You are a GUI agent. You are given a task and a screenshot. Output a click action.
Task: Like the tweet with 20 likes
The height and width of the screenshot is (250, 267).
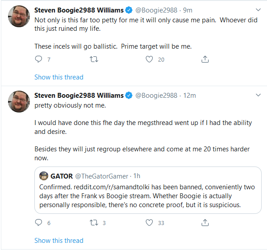click(x=149, y=59)
